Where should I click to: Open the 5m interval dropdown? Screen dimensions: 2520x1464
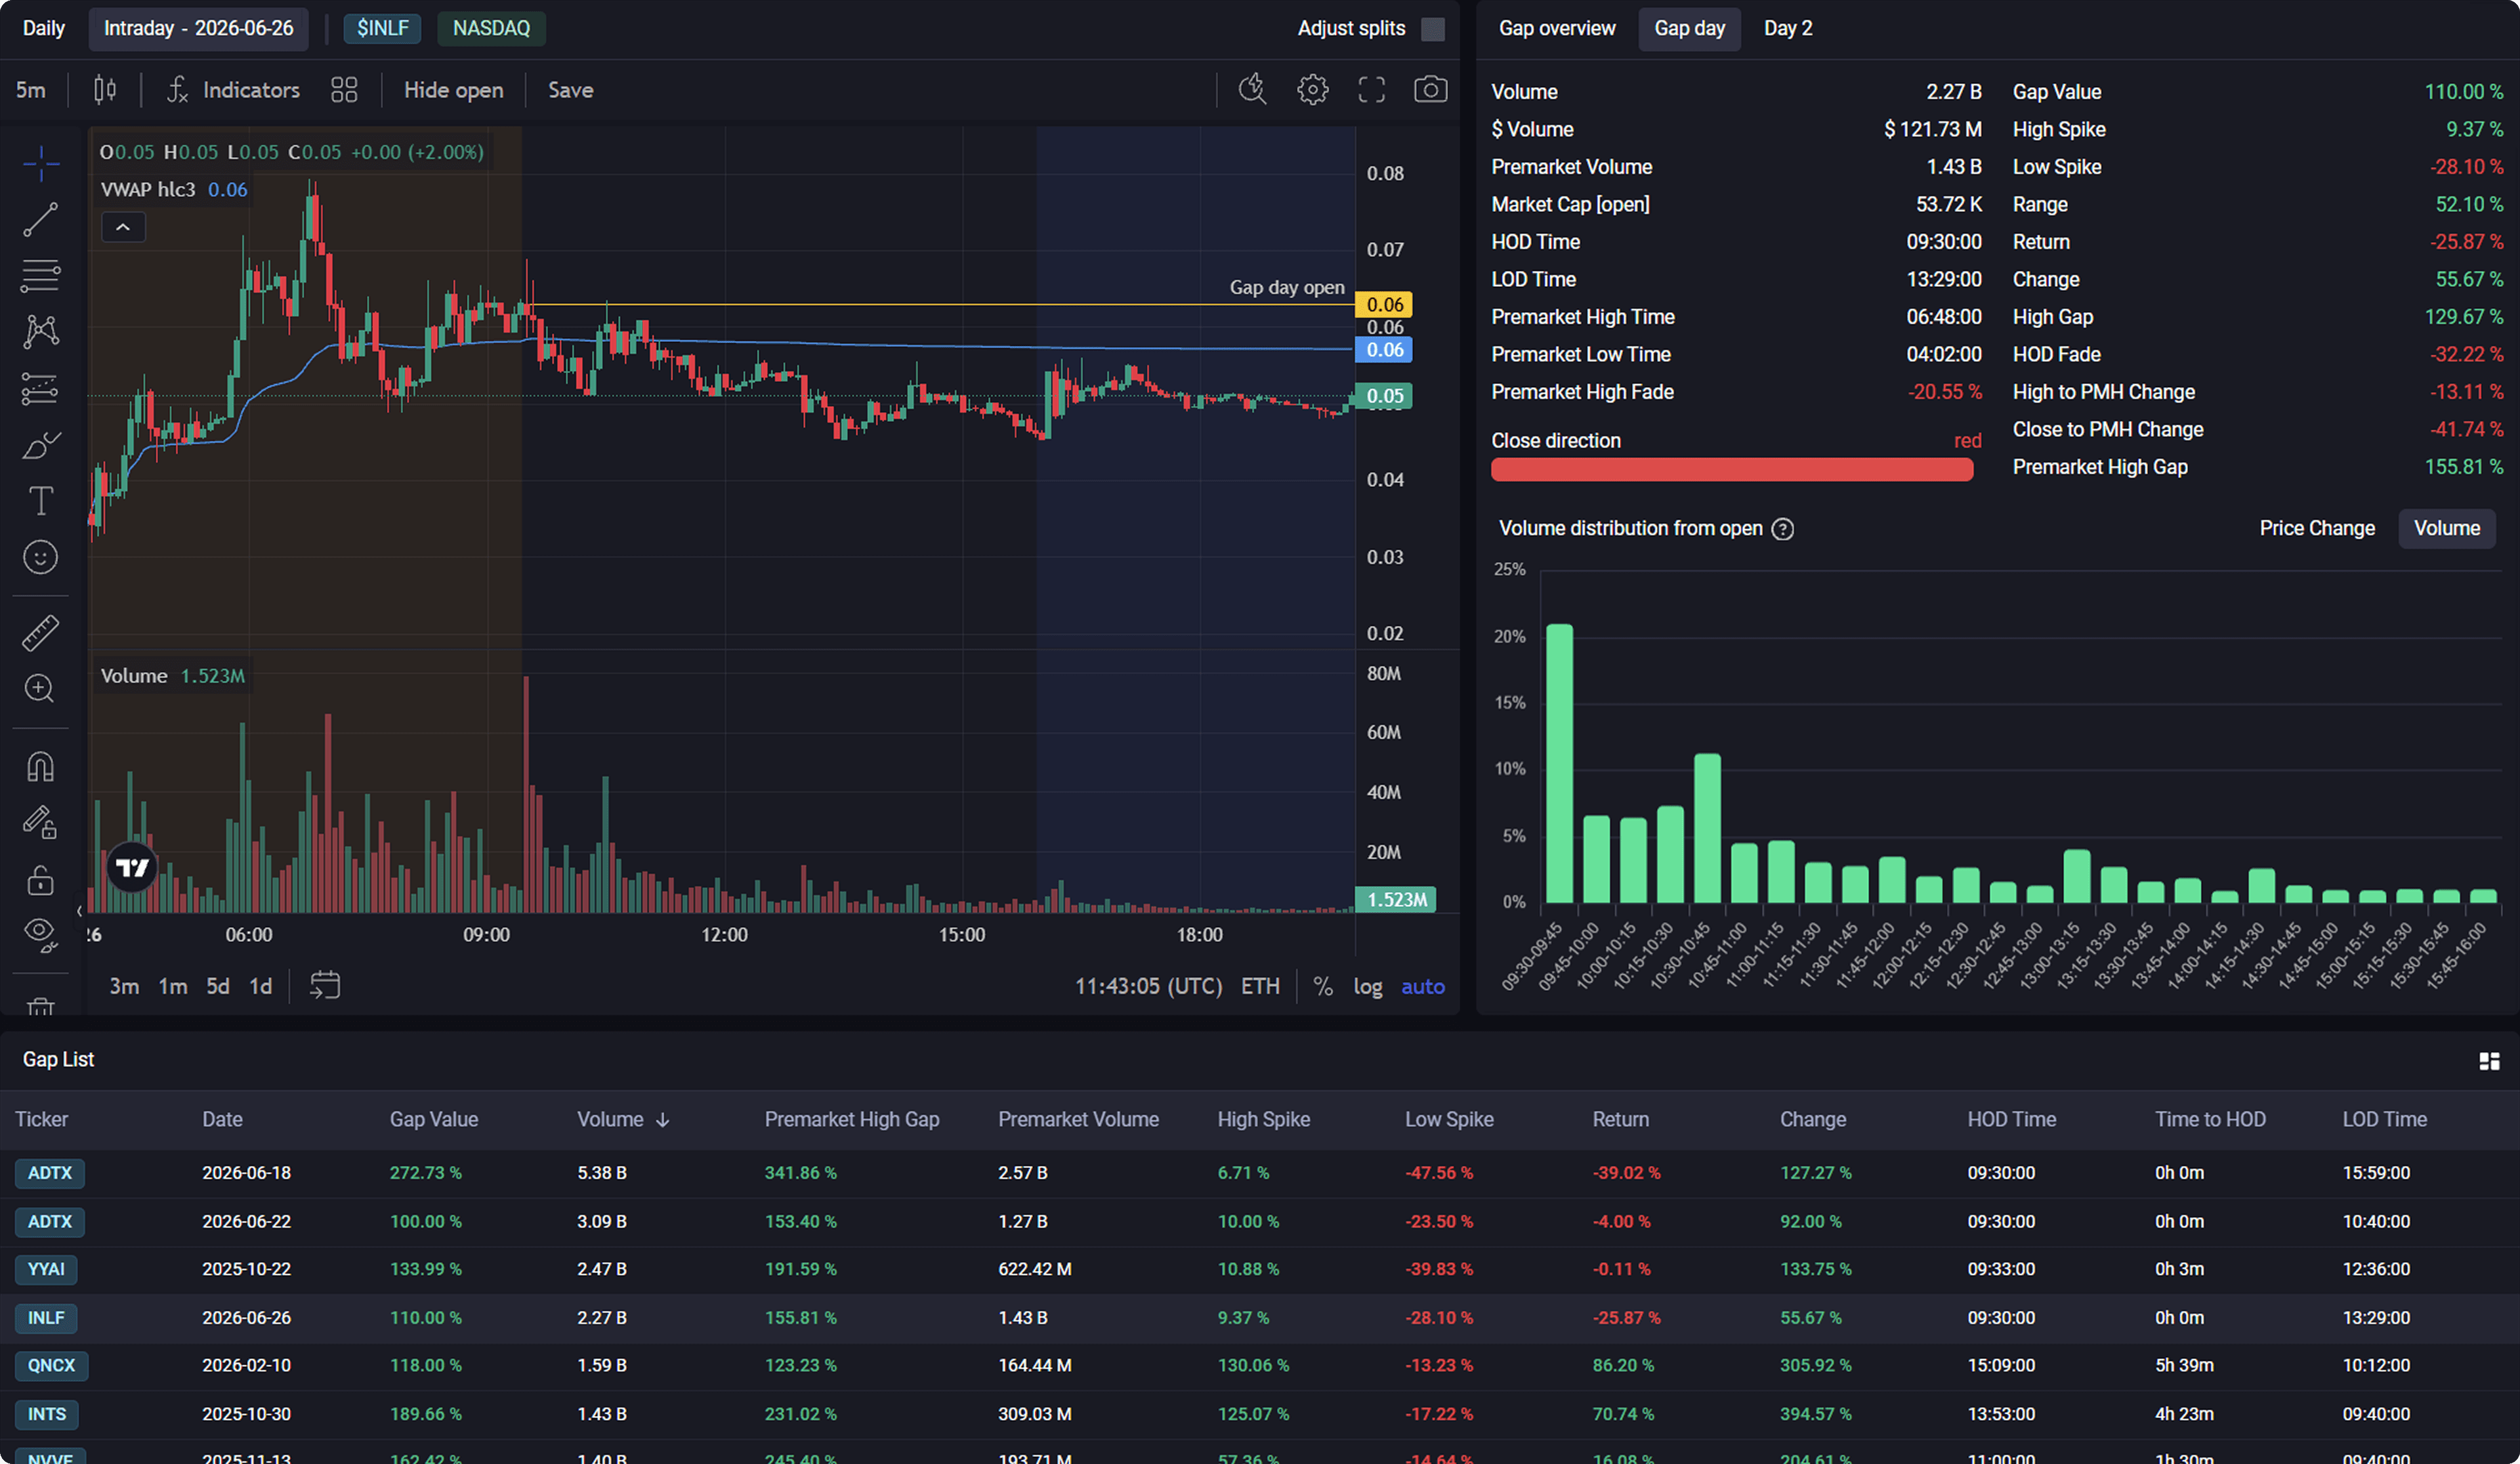(x=31, y=90)
